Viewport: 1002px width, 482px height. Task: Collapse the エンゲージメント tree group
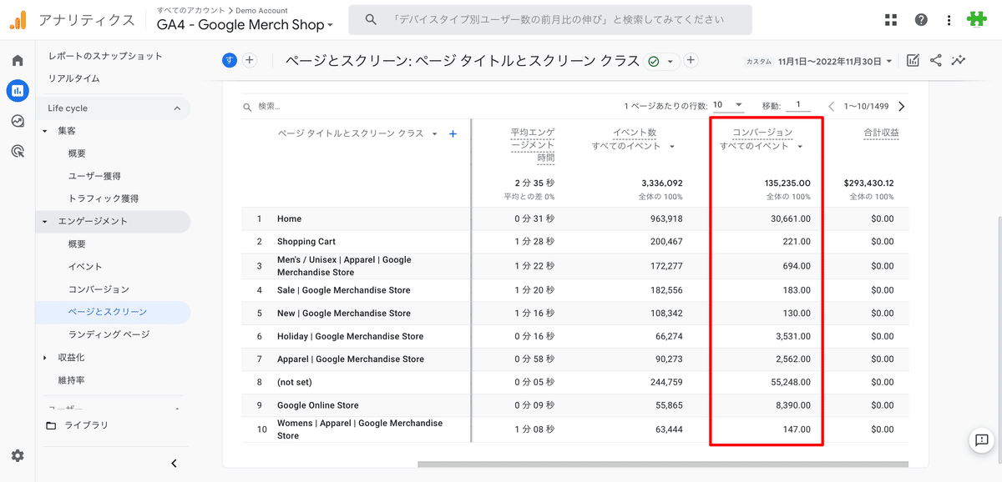coord(45,222)
